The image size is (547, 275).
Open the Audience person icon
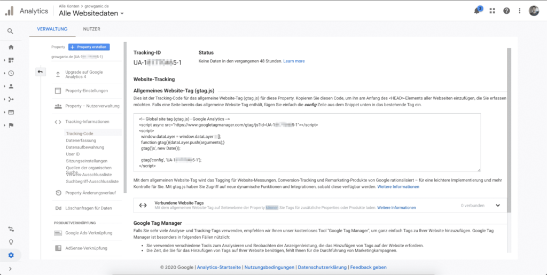11,86
